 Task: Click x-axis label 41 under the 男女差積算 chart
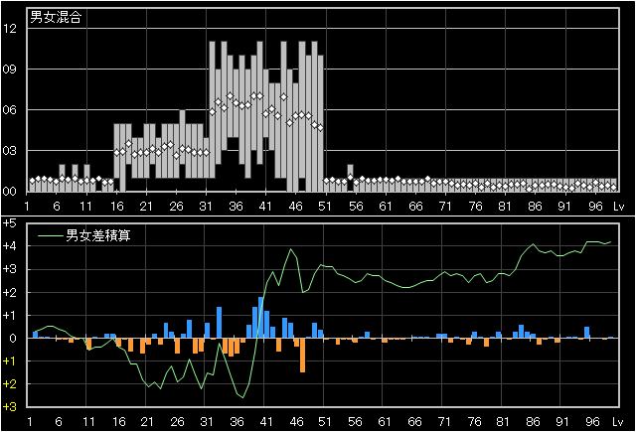click(x=266, y=422)
